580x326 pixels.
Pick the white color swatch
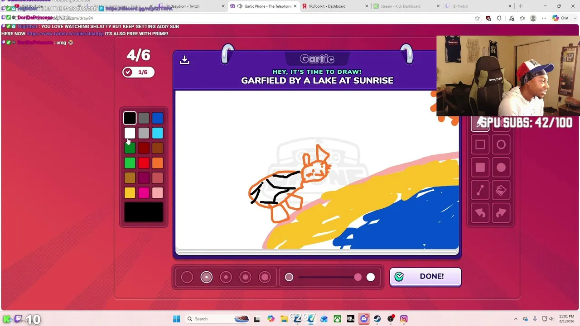coord(130,133)
